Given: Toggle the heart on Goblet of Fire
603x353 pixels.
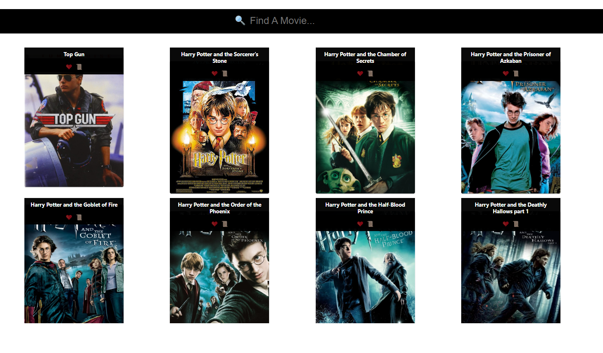Looking at the screenshot, I should pos(69,217).
